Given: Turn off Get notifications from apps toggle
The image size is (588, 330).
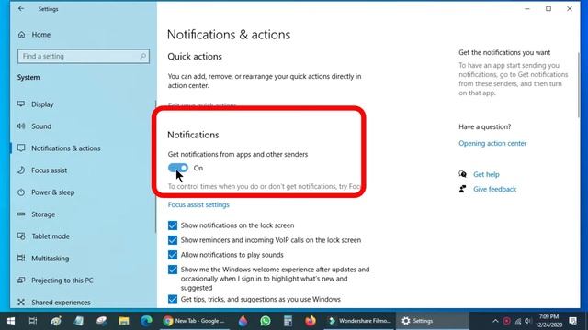Looking at the screenshot, I should click(178, 168).
